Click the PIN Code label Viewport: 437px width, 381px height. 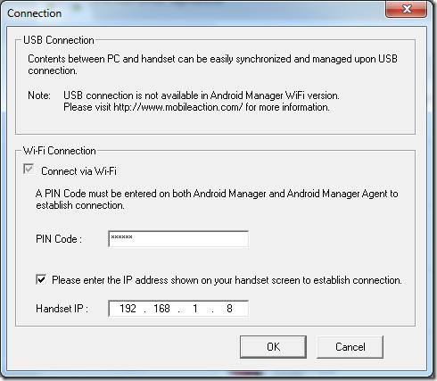[x=59, y=239]
